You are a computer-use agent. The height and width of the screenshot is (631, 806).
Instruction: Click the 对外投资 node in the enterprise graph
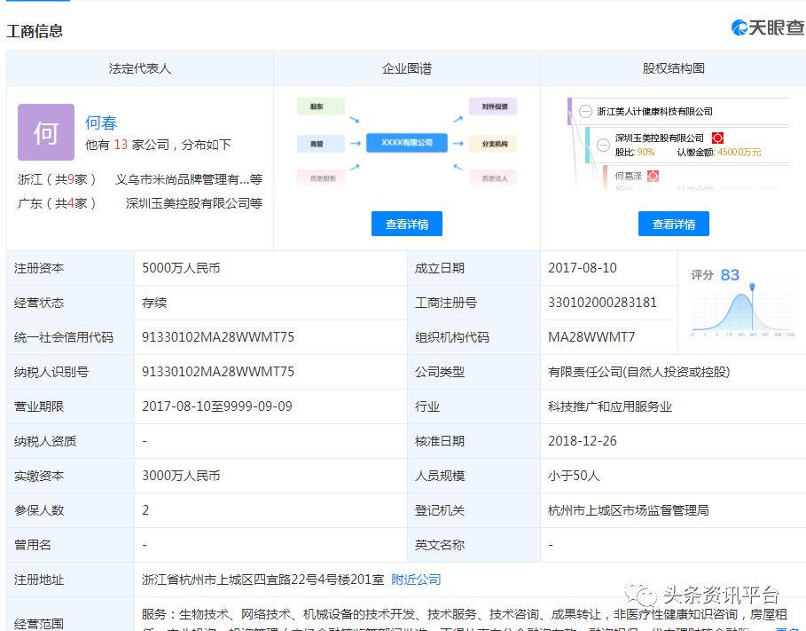point(492,106)
